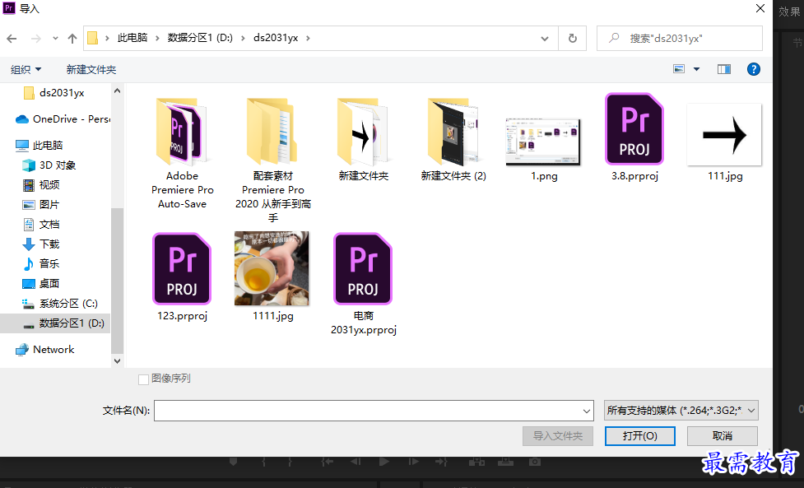Open 下载 folder in the sidebar
This screenshot has width=804, height=488.
pyautogui.click(x=41, y=244)
